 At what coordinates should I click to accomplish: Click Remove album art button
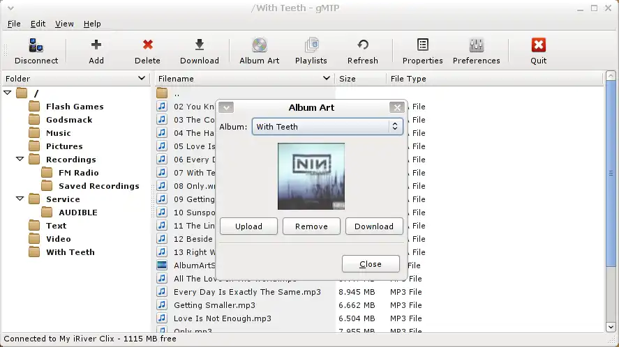coord(311,226)
